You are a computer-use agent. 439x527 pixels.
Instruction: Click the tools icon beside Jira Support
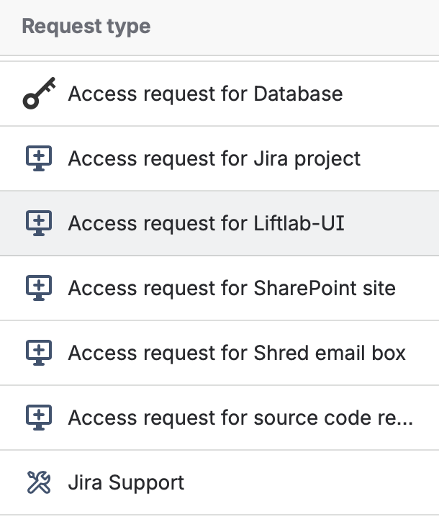[38, 482]
